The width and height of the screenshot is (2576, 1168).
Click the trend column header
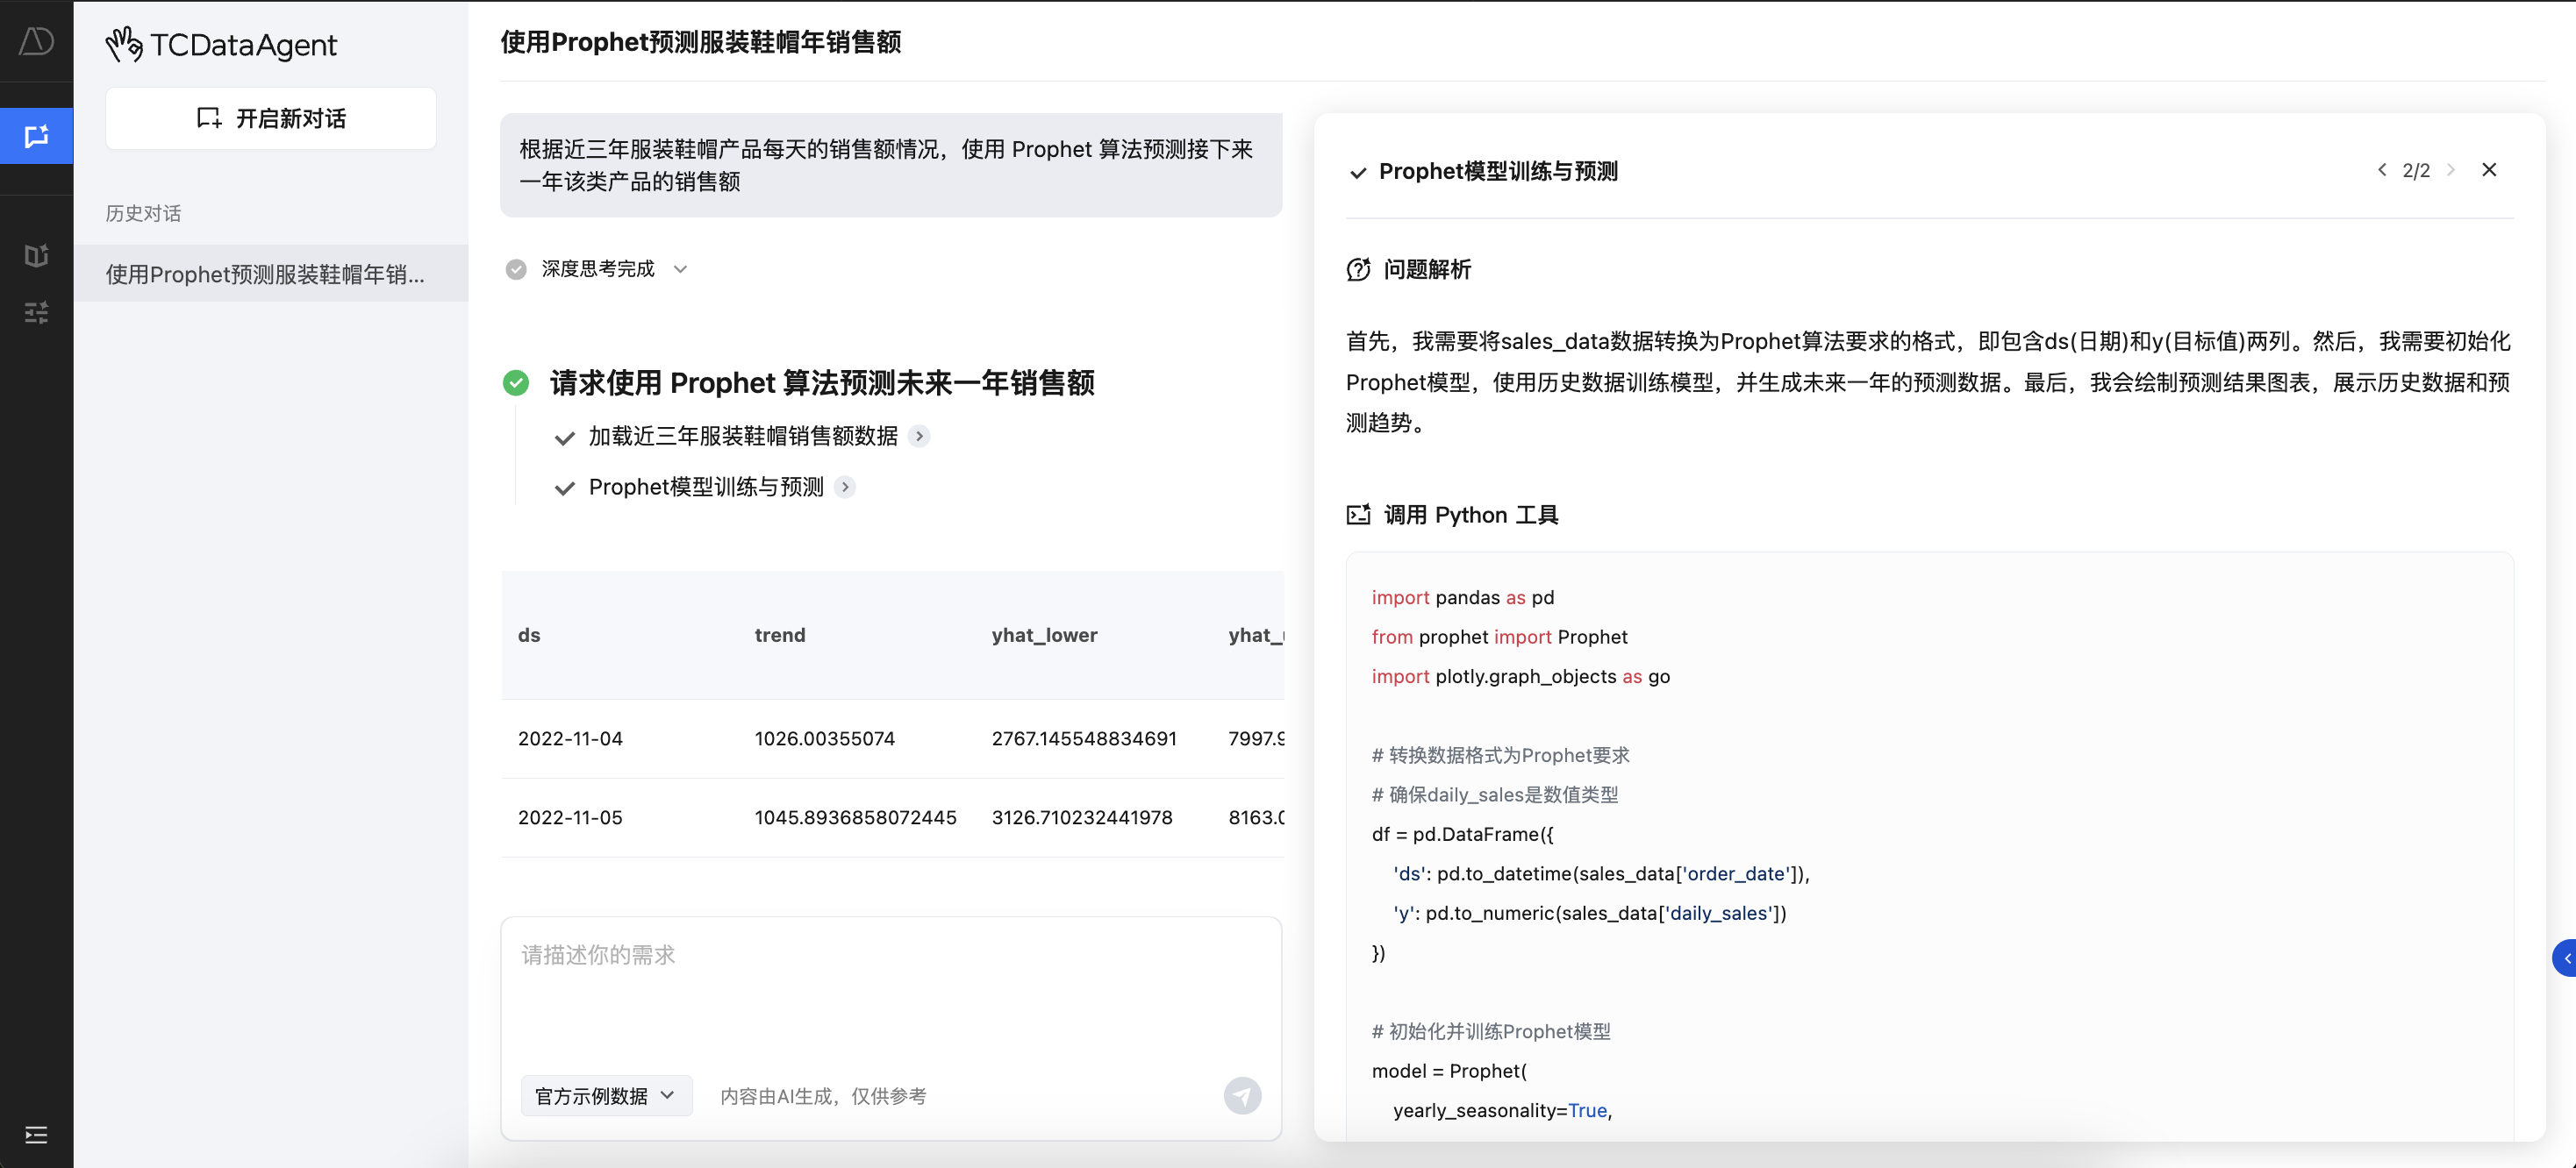point(779,636)
